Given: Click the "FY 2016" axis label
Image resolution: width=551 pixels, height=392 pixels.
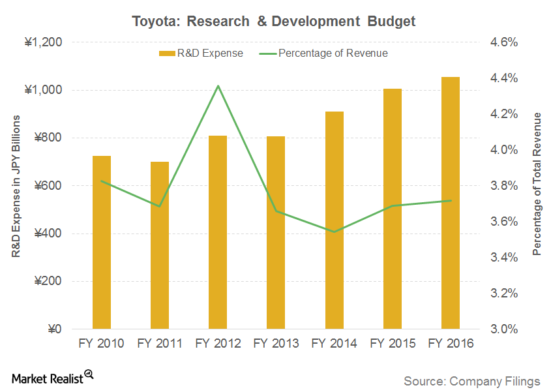Looking at the screenshot, I should coord(451,343).
